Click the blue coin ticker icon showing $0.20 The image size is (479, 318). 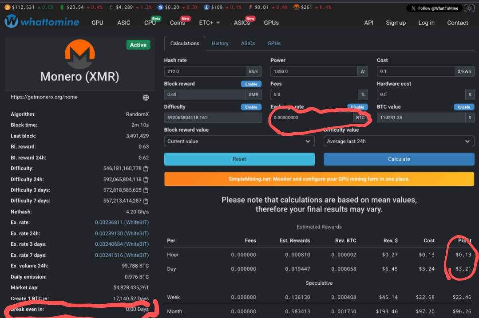(160, 8)
